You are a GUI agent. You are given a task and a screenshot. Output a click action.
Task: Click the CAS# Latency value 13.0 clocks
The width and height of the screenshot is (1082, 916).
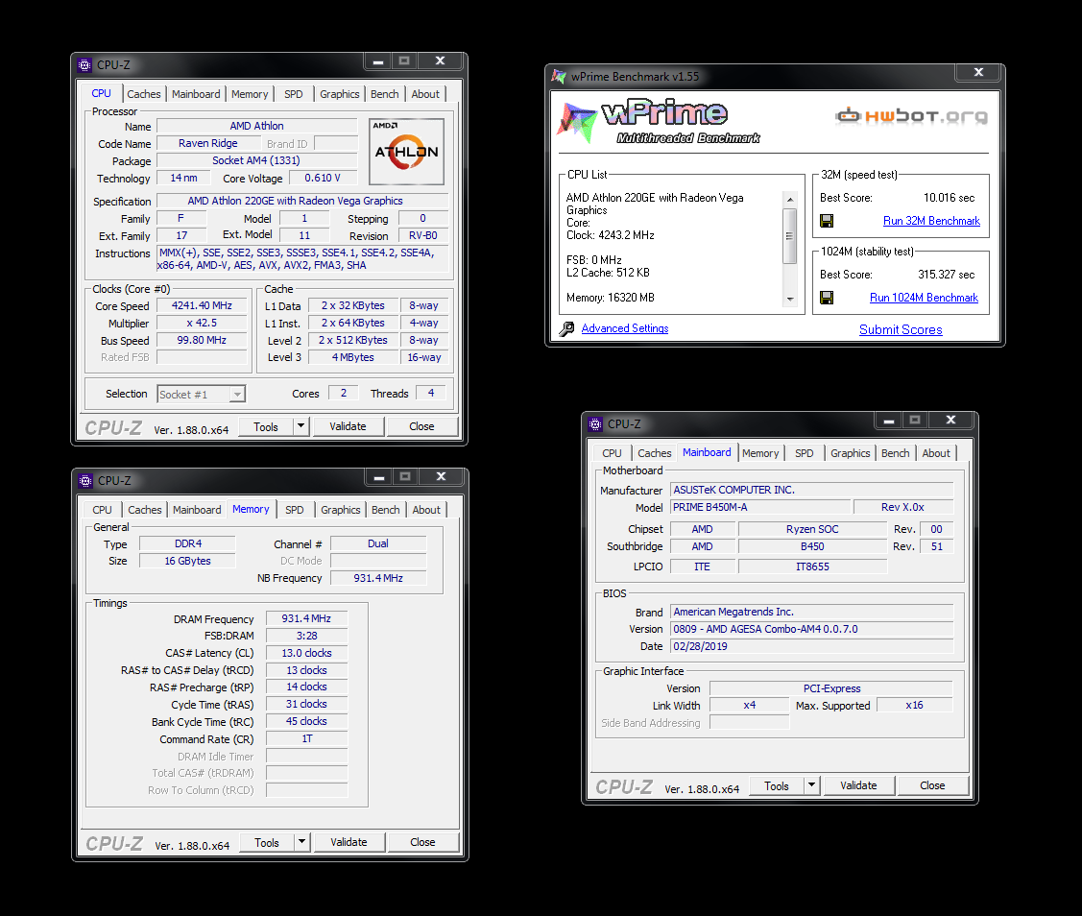(x=306, y=653)
